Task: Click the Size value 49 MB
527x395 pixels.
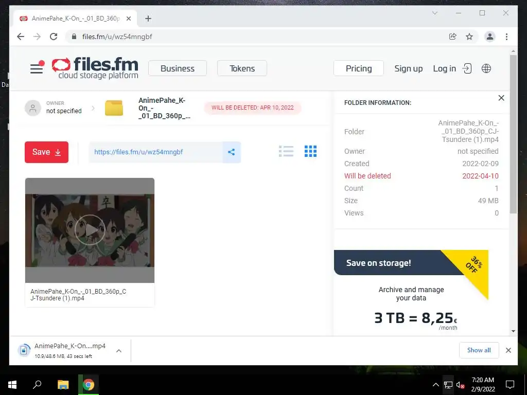Action: point(488,201)
